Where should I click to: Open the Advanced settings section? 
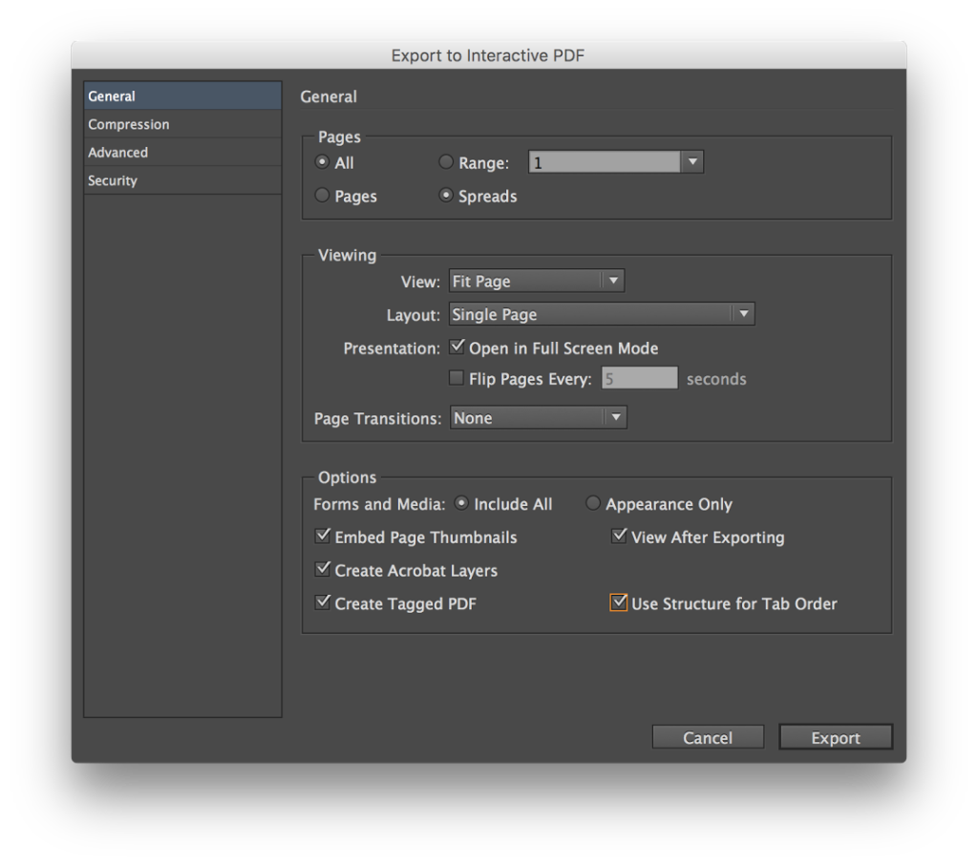pos(117,151)
